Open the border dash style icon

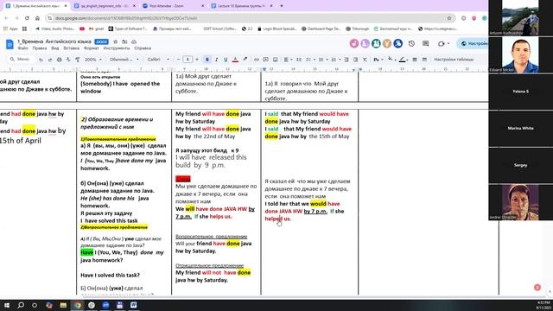[424, 60]
